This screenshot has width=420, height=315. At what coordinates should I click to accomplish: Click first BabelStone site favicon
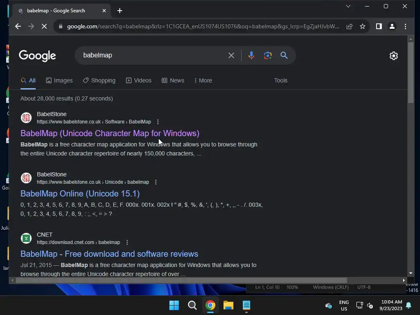click(x=26, y=118)
